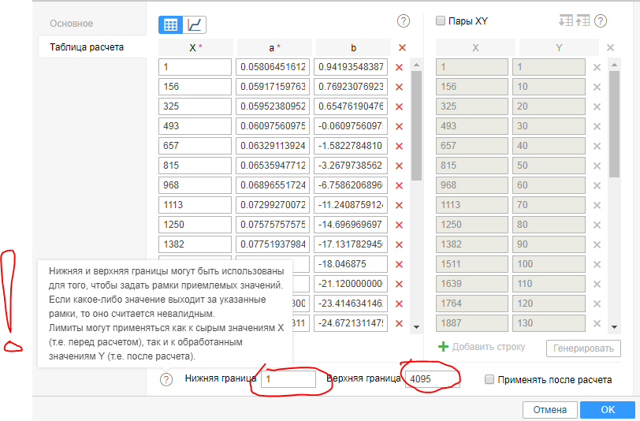Click import rows down-arrow table icon

click(x=565, y=21)
